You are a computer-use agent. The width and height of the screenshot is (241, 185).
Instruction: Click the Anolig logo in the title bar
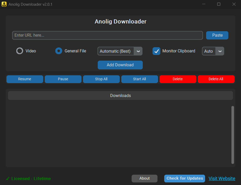(x=4, y=4)
